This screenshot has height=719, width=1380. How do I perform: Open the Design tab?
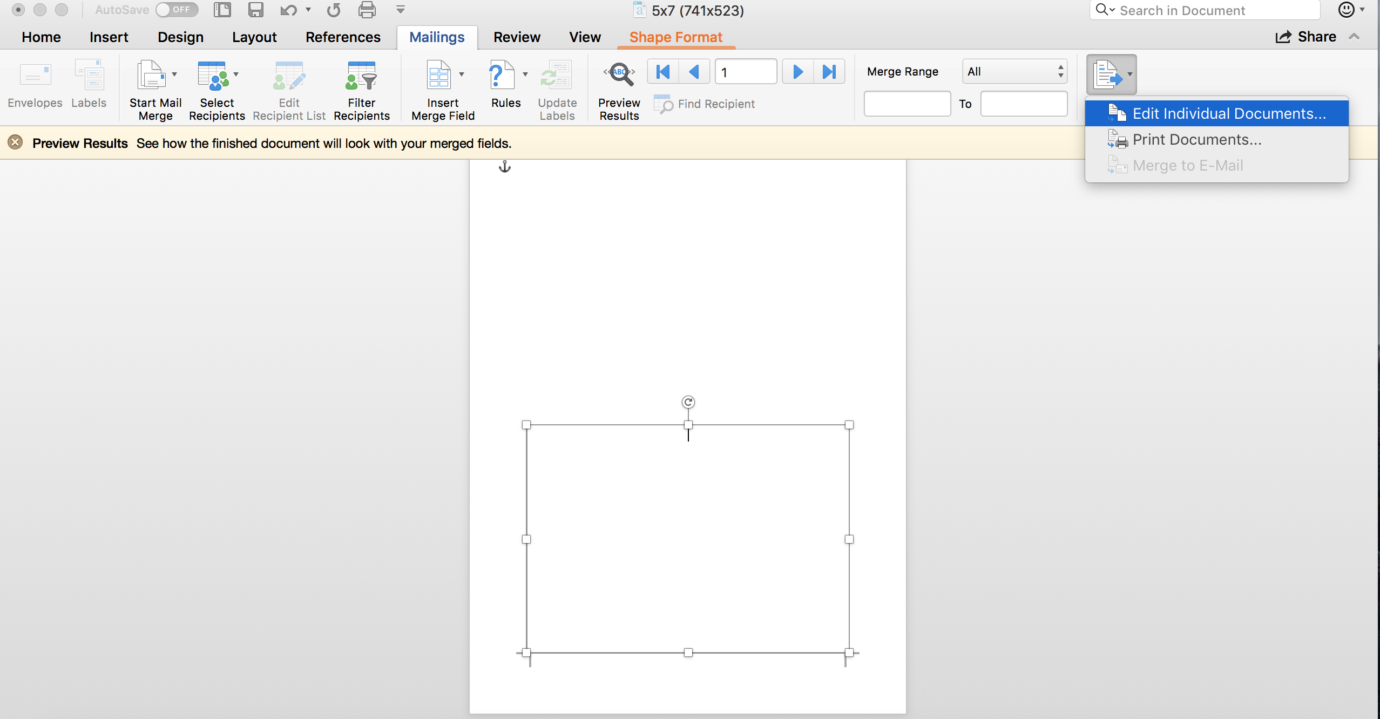pos(180,37)
